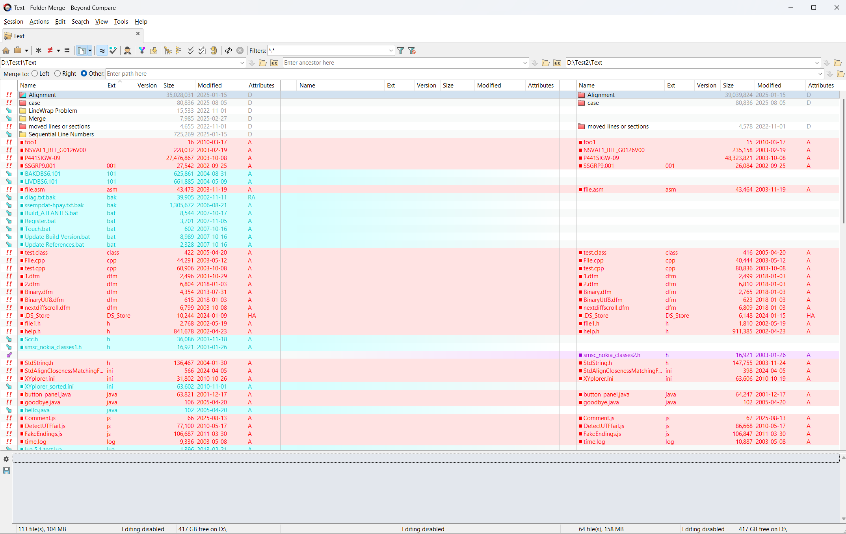
Task: Click the Rules checkmark toolbar icon
Action: [113, 50]
